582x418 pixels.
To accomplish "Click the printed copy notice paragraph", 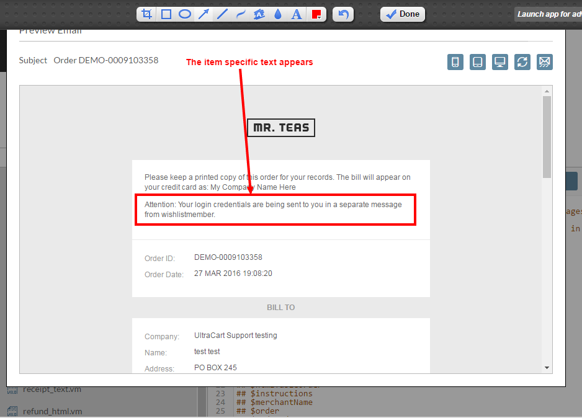I will (277, 182).
